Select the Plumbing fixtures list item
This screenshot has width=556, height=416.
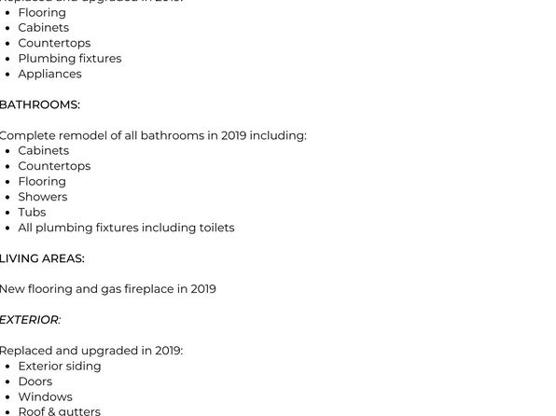[70, 59]
